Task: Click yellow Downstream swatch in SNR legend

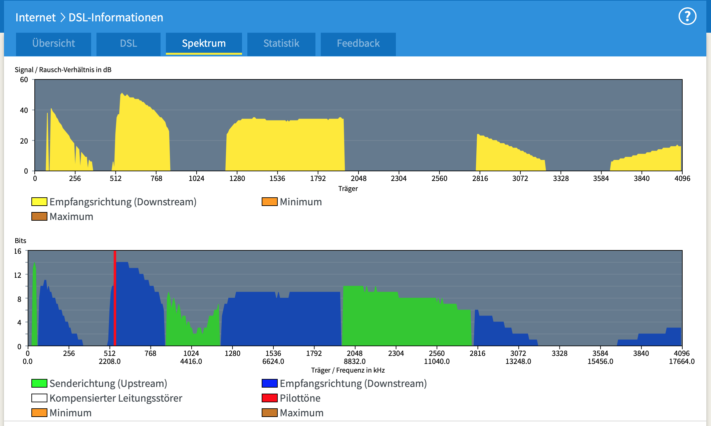Action: tap(39, 202)
